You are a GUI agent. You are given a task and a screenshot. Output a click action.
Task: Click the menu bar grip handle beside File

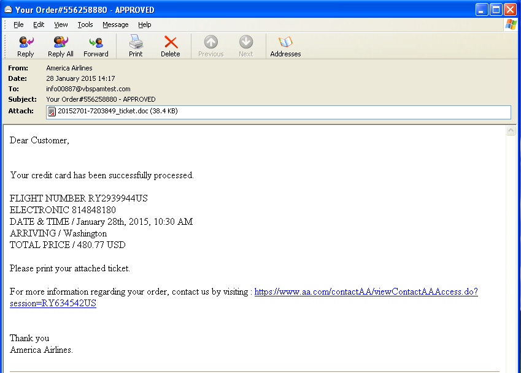point(5,24)
